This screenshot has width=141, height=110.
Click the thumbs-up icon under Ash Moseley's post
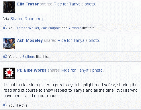click(x=5, y=56)
